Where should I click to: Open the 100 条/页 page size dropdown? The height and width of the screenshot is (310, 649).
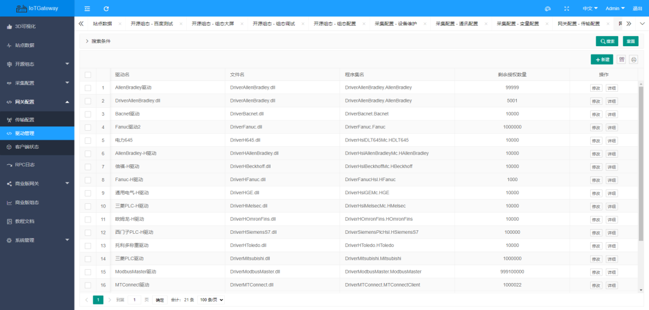(x=211, y=299)
